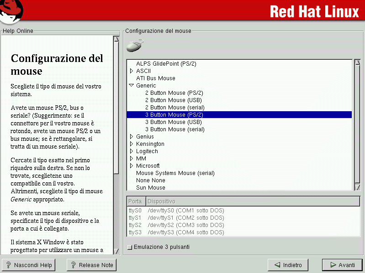The height and width of the screenshot is (273, 365).
Task: Select Sun Mouse from the list
Action: tap(150, 188)
